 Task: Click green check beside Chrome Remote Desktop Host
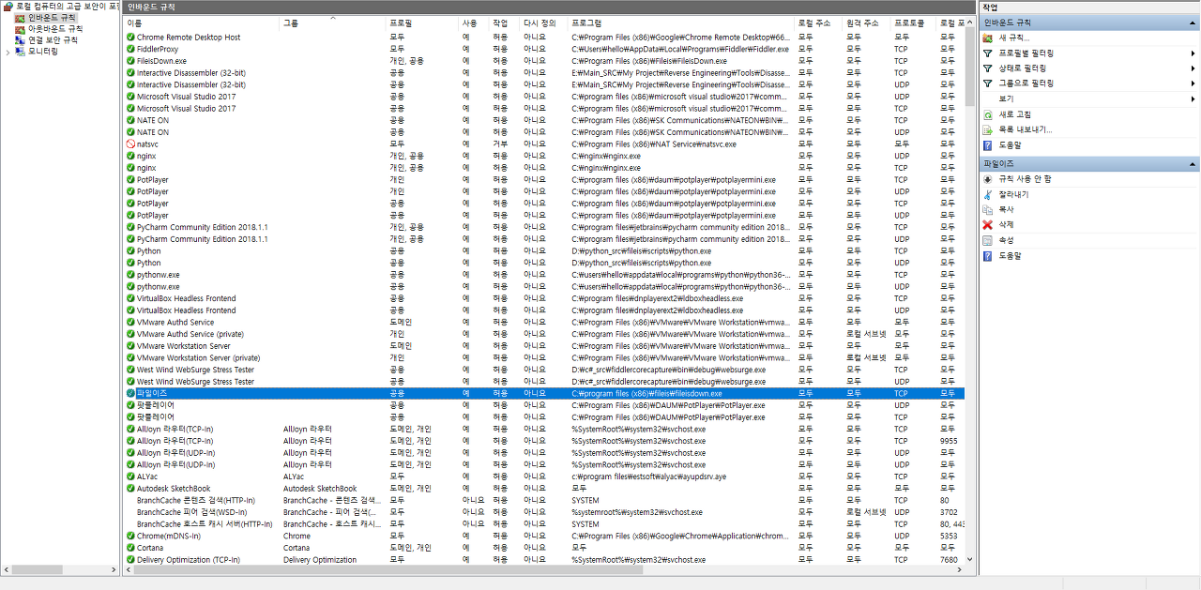click(130, 38)
